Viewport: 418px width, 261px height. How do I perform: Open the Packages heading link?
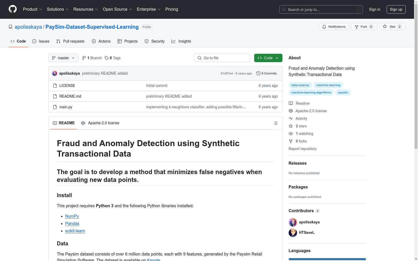(298, 187)
